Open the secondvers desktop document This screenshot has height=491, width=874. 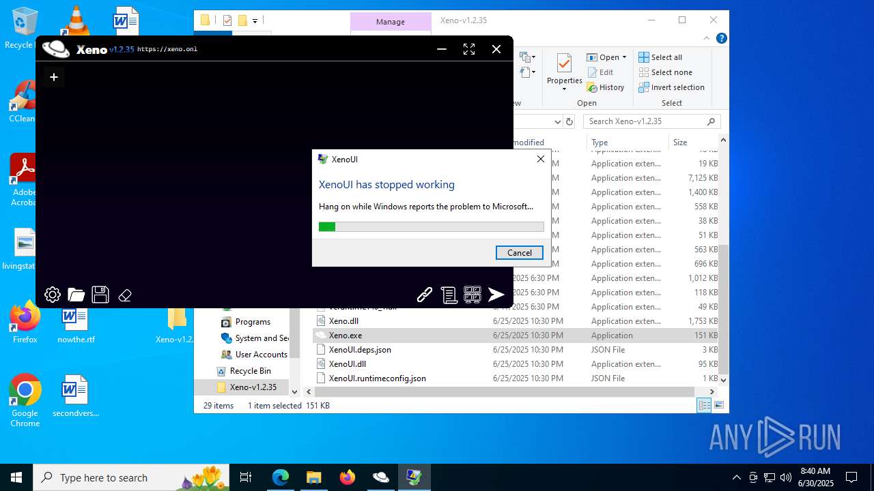76,396
